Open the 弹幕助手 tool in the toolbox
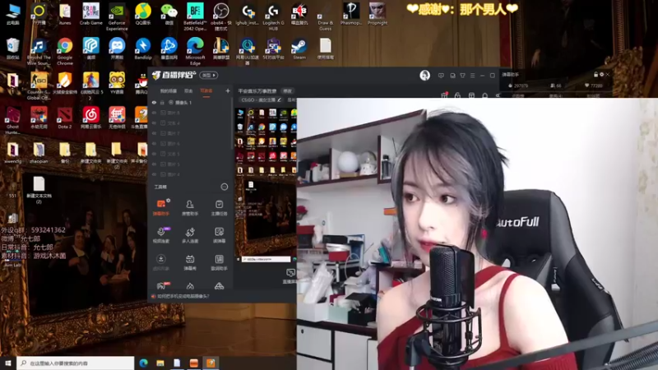Screen dimensions: 658x370 (160, 207)
